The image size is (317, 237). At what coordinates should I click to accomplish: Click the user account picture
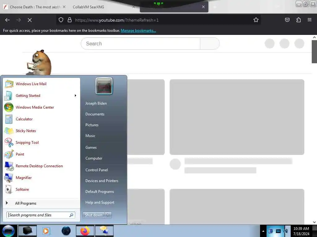click(104, 86)
